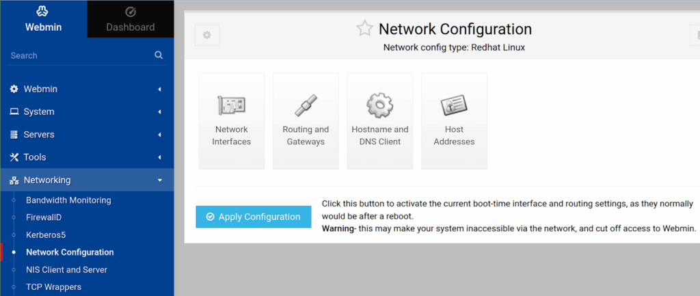Open Network Interfaces card icon
The height and width of the screenshot is (296, 700).
click(231, 106)
